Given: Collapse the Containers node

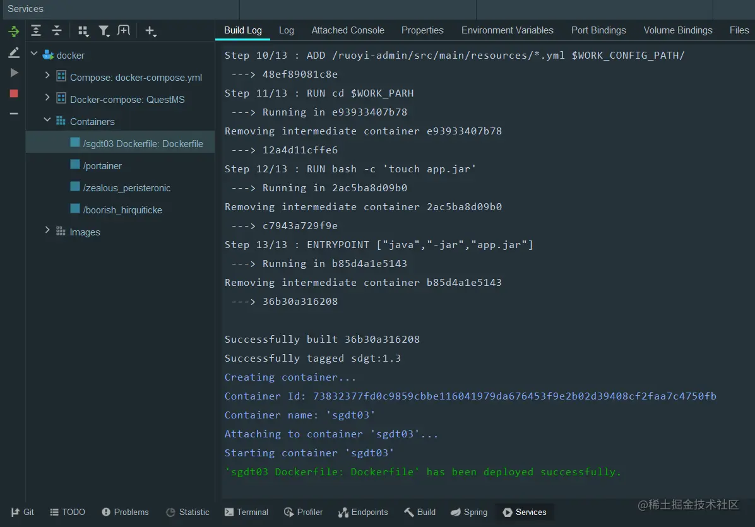Looking at the screenshot, I should pos(47,120).
